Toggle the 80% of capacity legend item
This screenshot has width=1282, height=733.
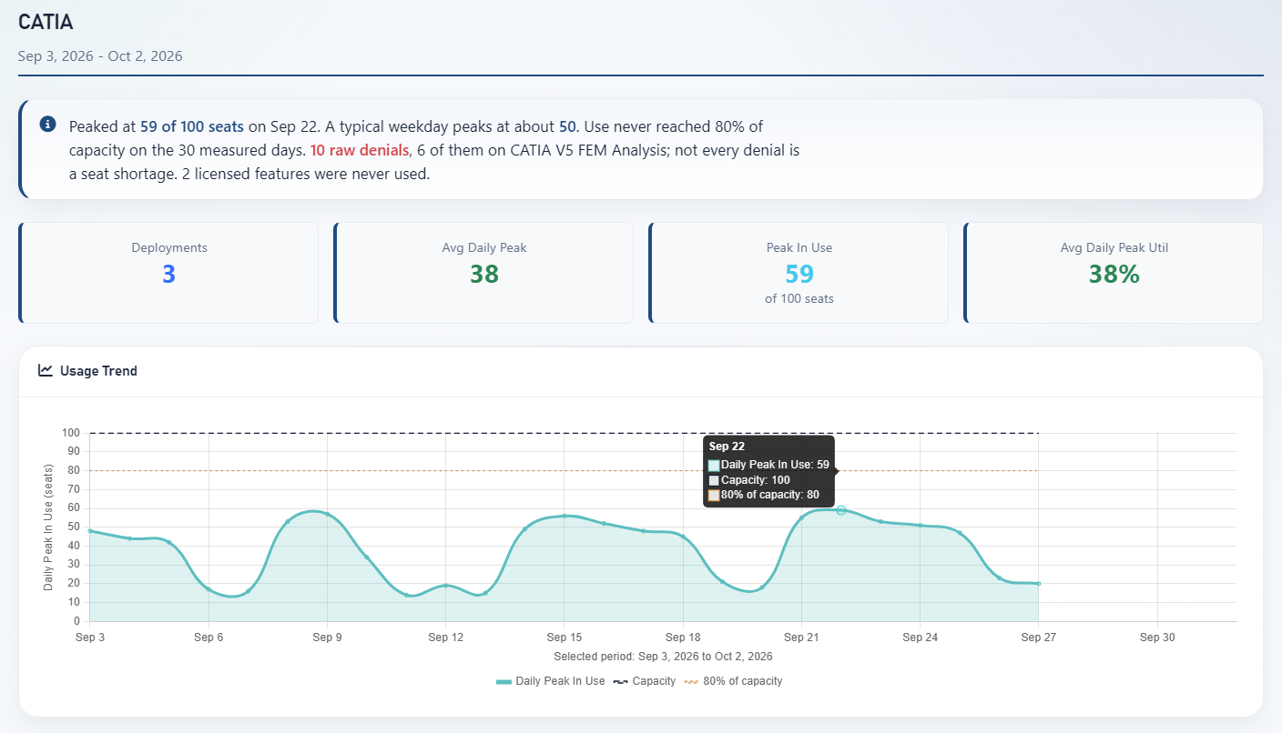[733, 680]
